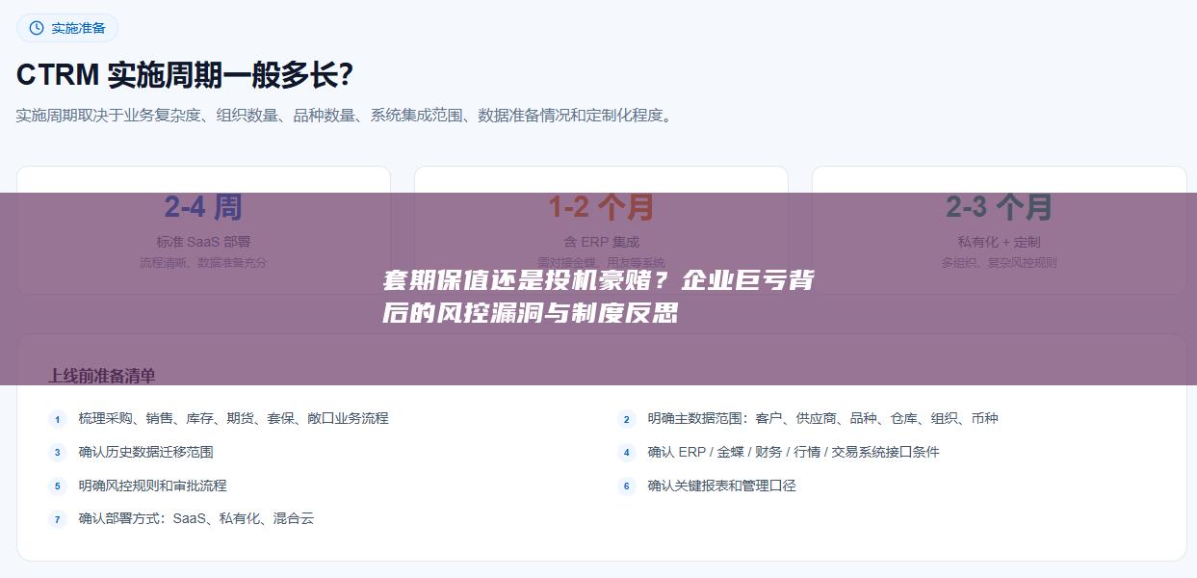The width and height of the screenshot is (1197, 578).
Task: Select checklist item 确认历史数据迁移范围
Action: pyautogui.click(x=145, y=452)
